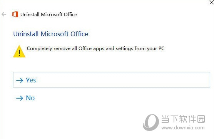
Task: Open the www.downxia.com watermark URL
Action: tap(183, 128)
